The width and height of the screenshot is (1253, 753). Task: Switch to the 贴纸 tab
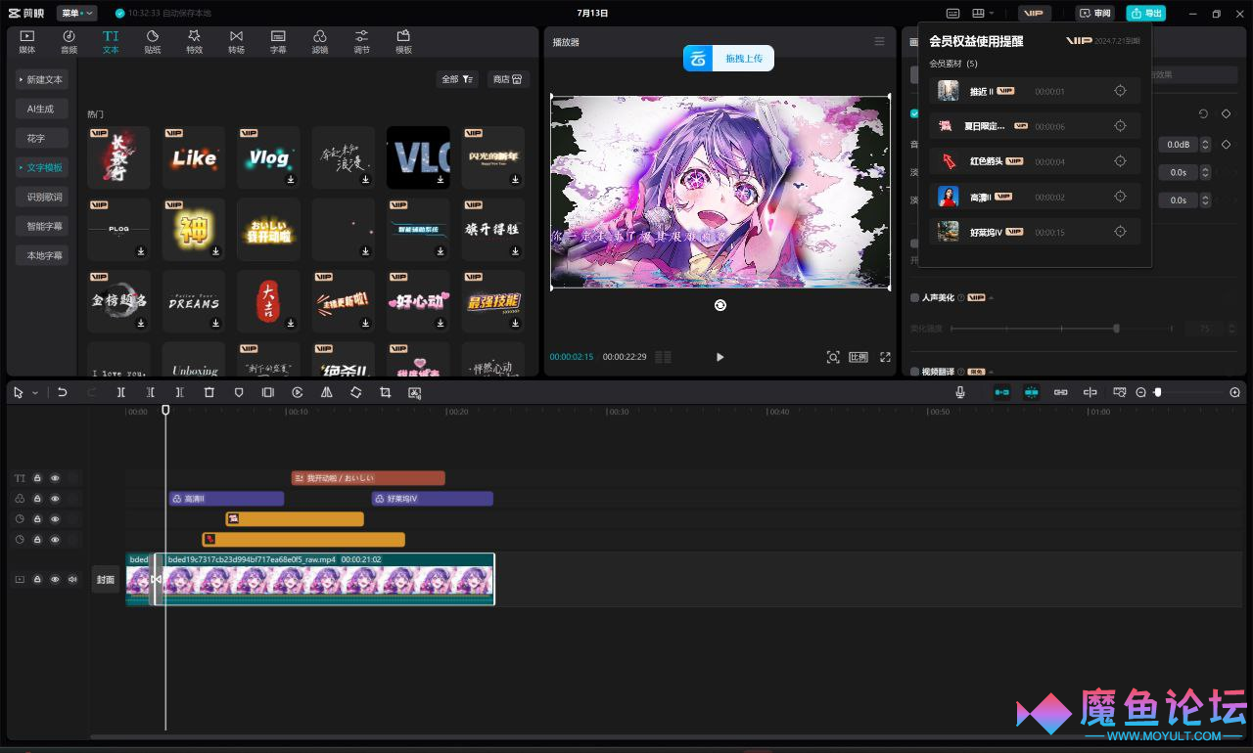tap(153, 41)
